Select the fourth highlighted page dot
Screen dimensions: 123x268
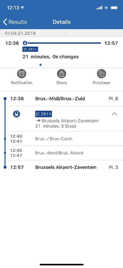[40, 65]
